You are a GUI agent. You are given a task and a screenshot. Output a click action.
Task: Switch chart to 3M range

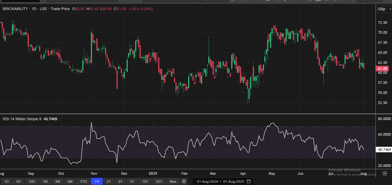click(x=57, y=182)
